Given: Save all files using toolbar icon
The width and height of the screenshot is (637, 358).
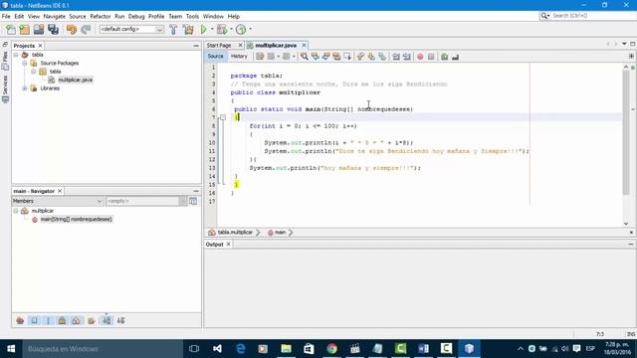Looking at the screenshot, I should click(53, 29).
